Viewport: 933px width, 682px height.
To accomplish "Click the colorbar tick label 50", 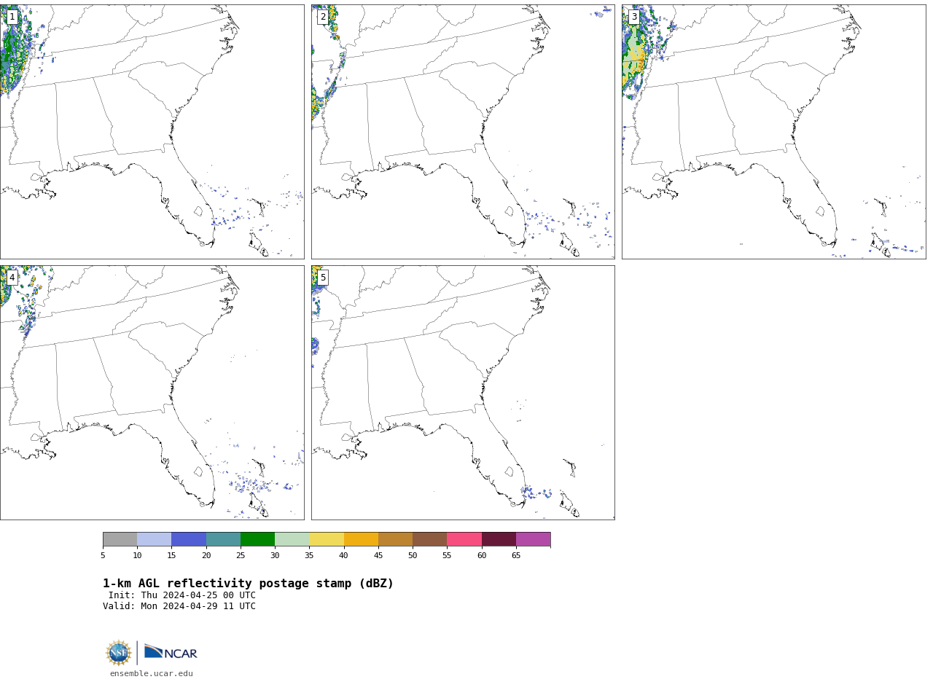I will (x=413, y=556).
